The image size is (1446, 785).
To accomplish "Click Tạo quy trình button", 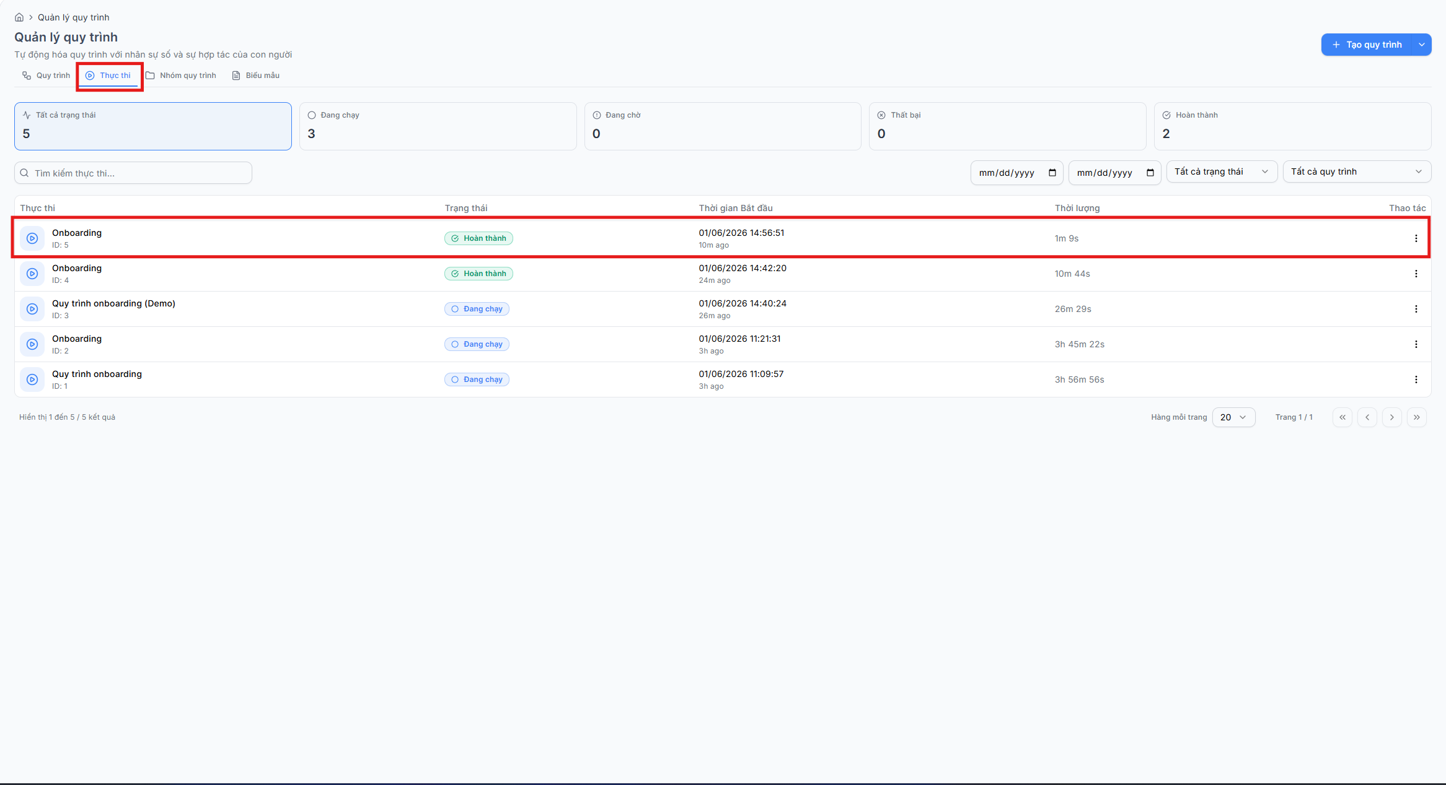I will tap(1367, 45).
